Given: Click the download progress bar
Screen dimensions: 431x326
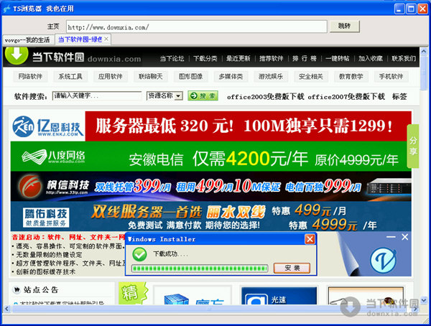Looking at the screenshot, I should [200, 269].
